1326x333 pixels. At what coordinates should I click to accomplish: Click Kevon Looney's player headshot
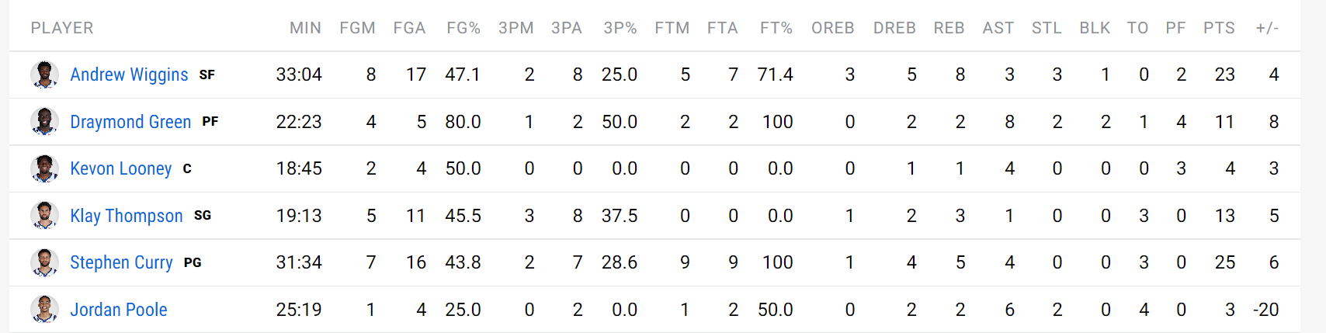[44, 168]
